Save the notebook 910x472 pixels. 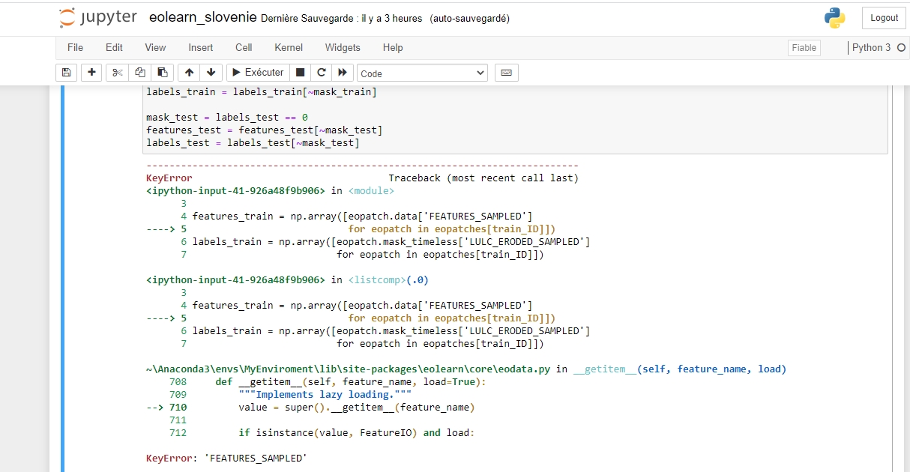click(66, 72)
